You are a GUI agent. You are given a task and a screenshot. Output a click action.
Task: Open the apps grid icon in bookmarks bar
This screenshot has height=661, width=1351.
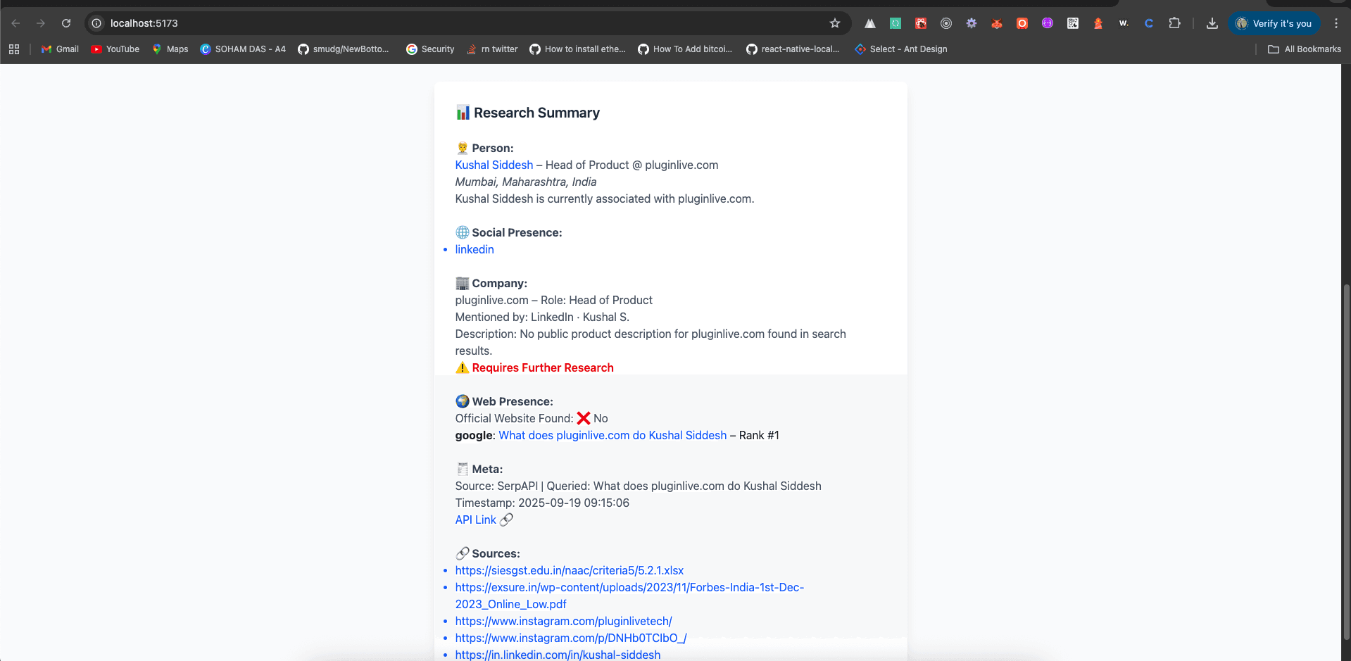click(x=14, y=49)
